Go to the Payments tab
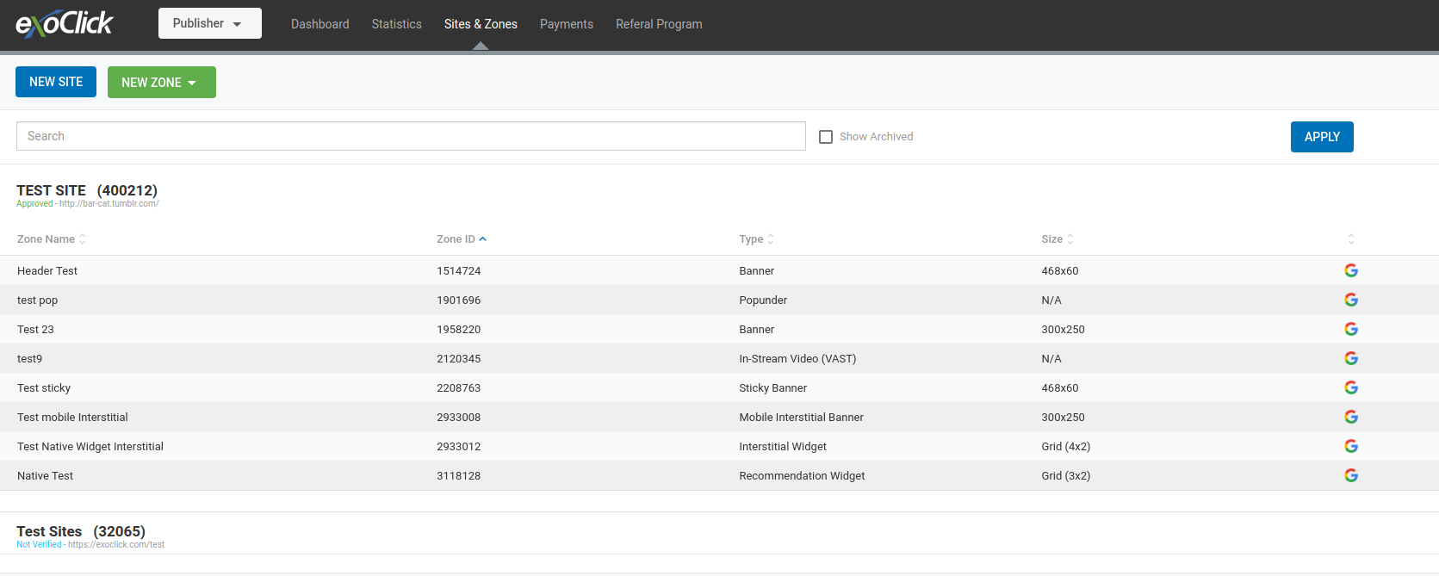Viewport: 1439px width, 576px height. [x=566, y=24]
